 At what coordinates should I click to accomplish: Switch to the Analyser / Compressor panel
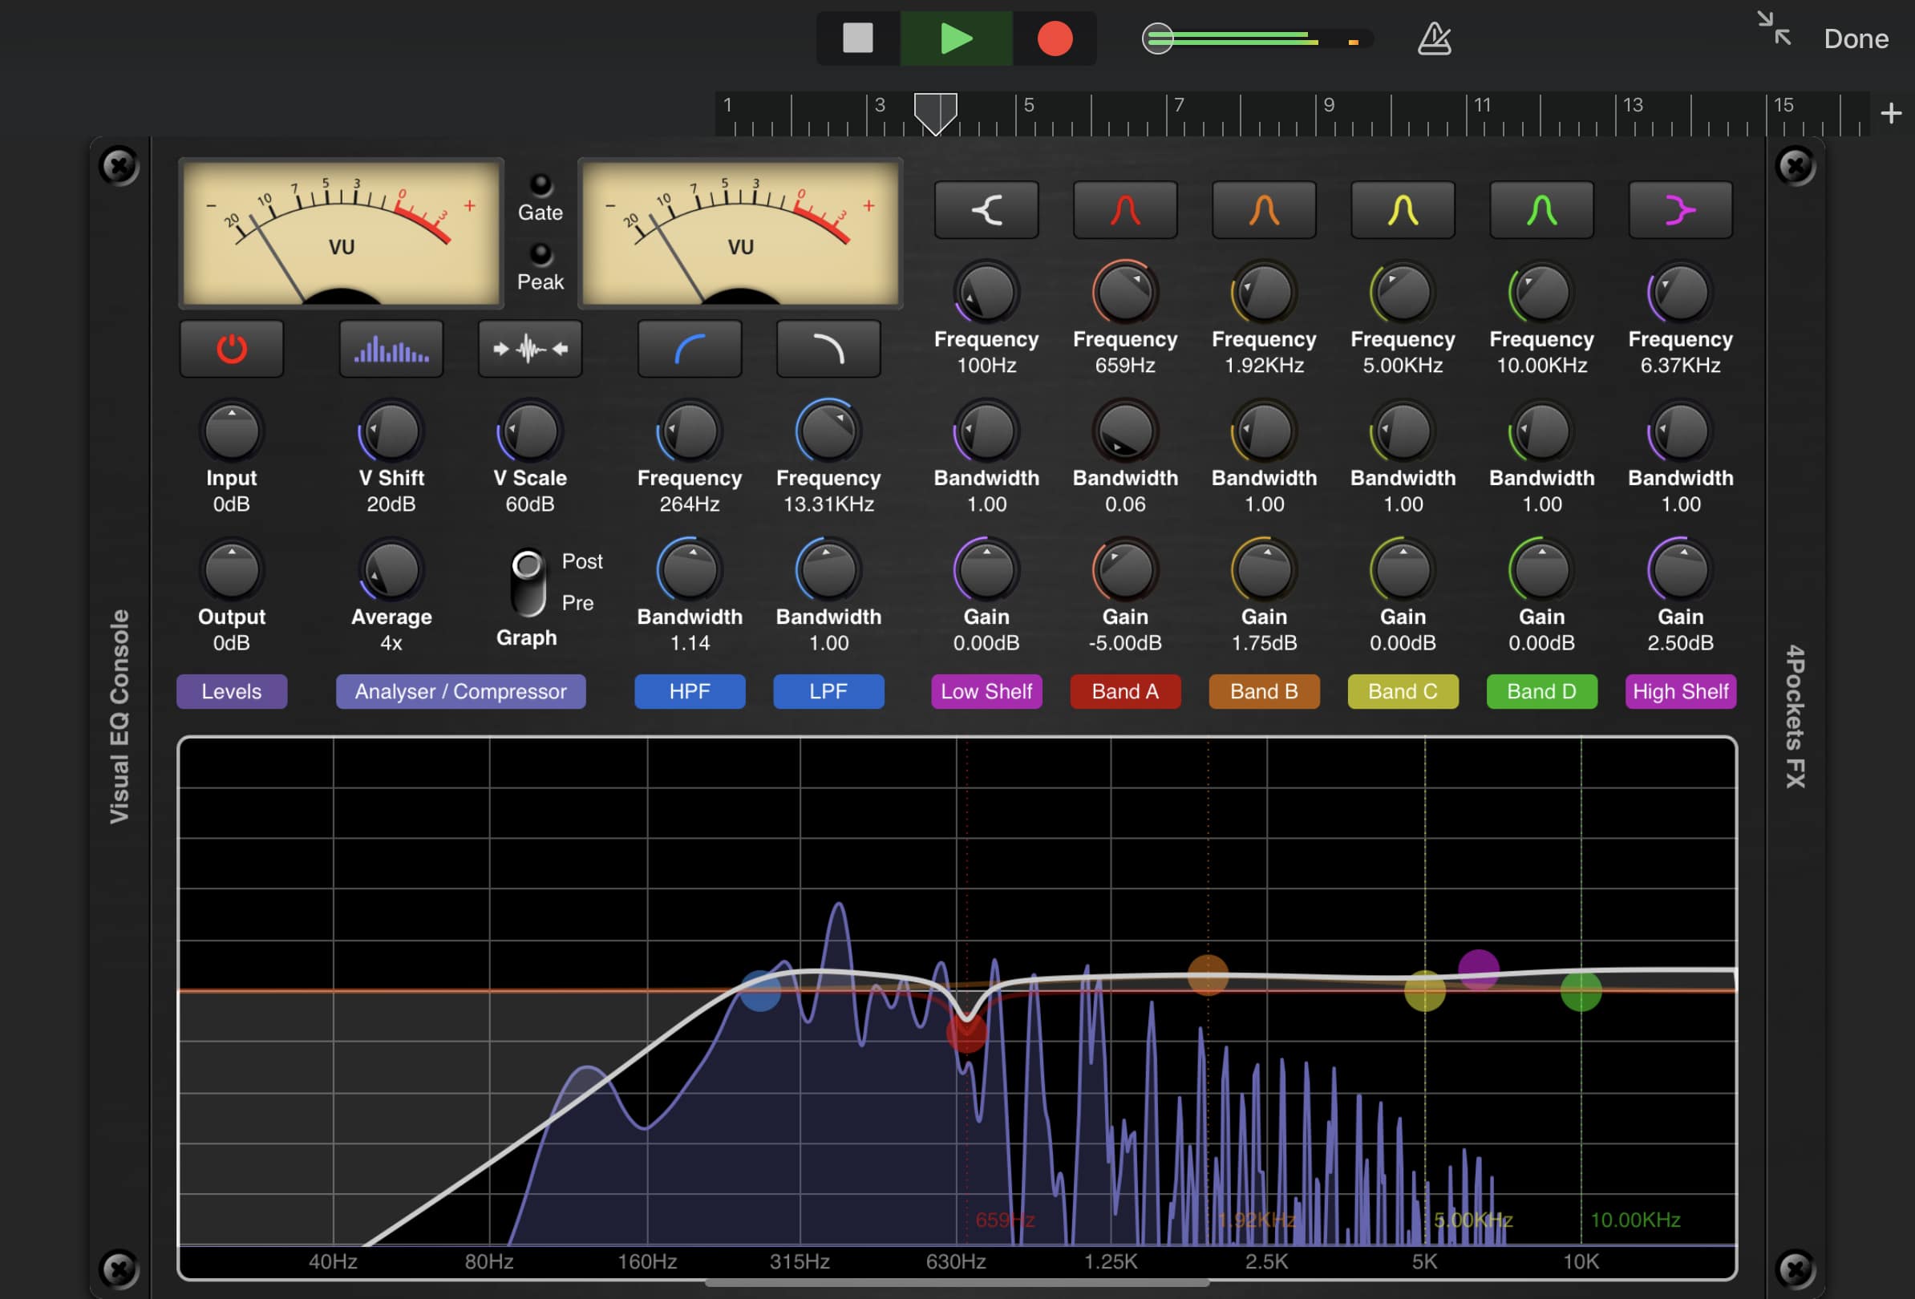point(460,691)
